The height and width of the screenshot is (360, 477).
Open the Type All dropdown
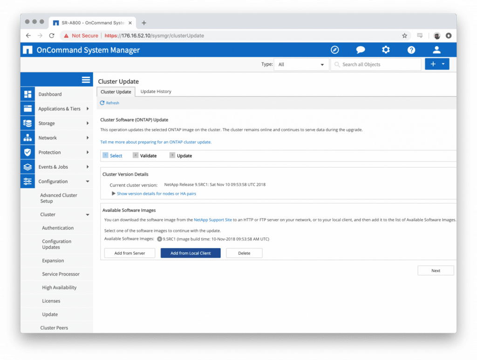[301, 64]
